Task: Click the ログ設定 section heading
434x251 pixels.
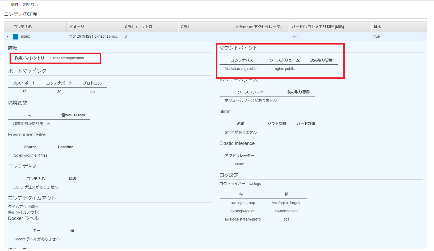Action: [229, 175]
